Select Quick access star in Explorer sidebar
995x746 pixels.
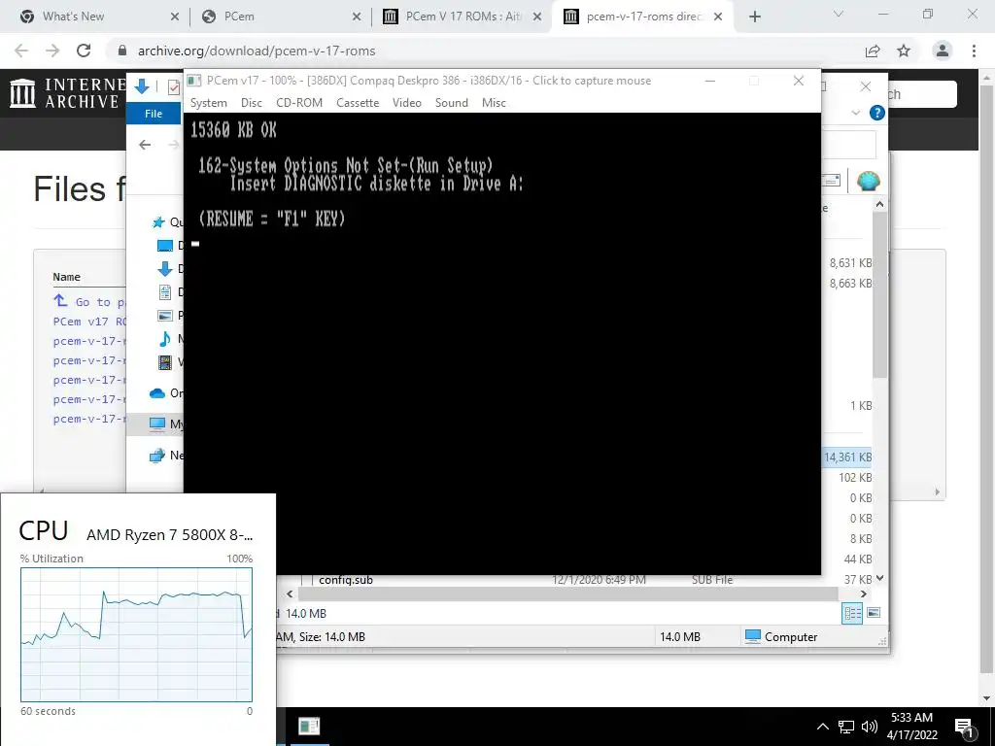pyautogui.click(x=158, y=222)
